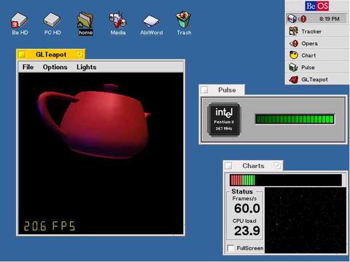Click the green CPU activity bar in Pulse
The image size is (350, 262).
(x=295, y=119)
